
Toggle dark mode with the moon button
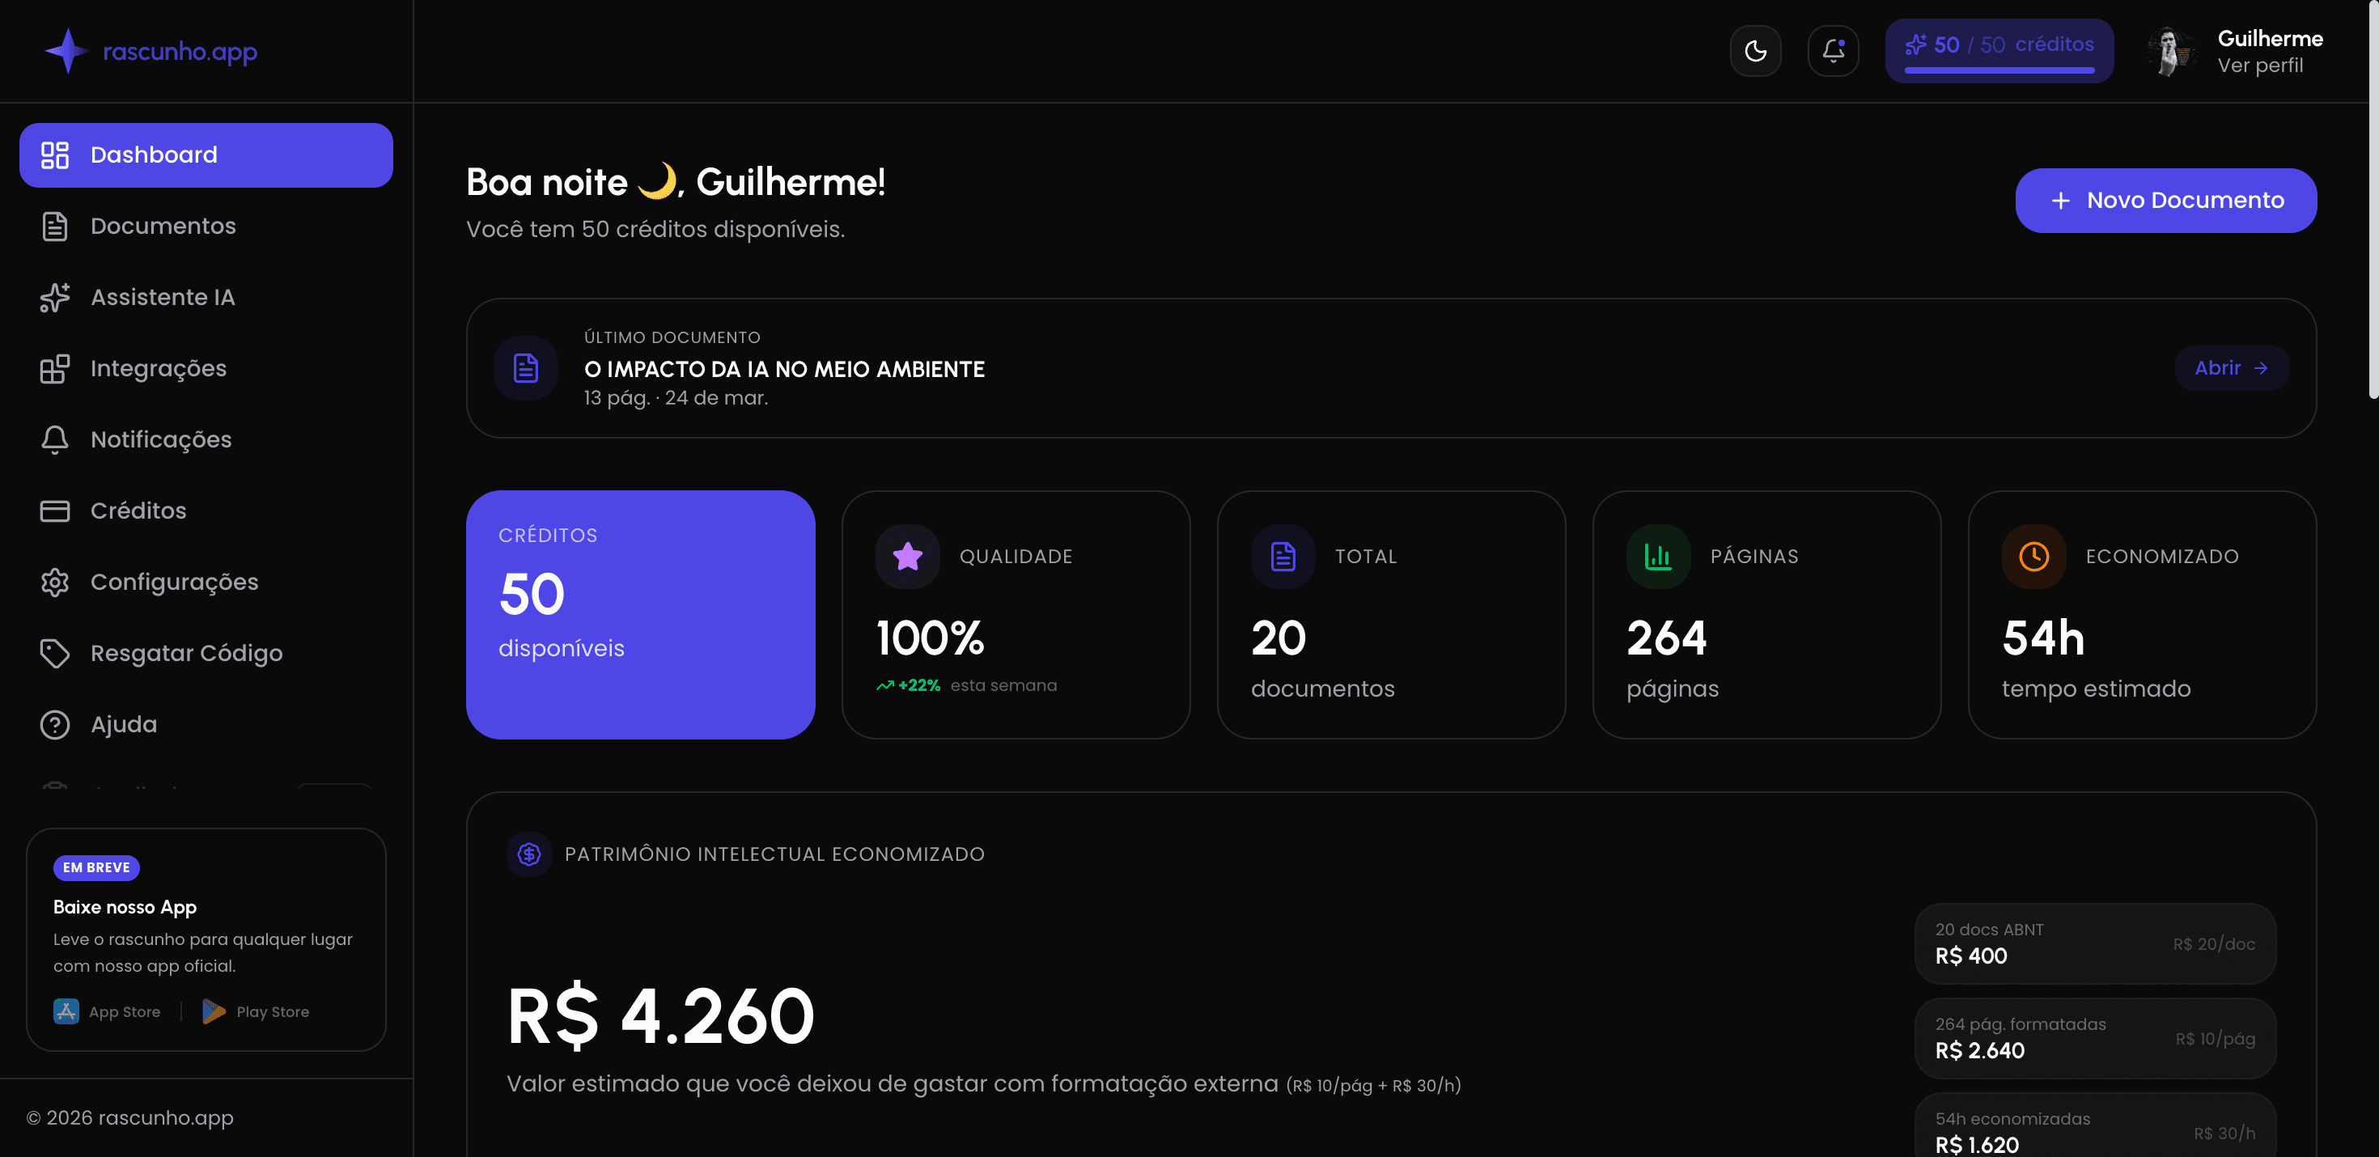[1757, 51]
